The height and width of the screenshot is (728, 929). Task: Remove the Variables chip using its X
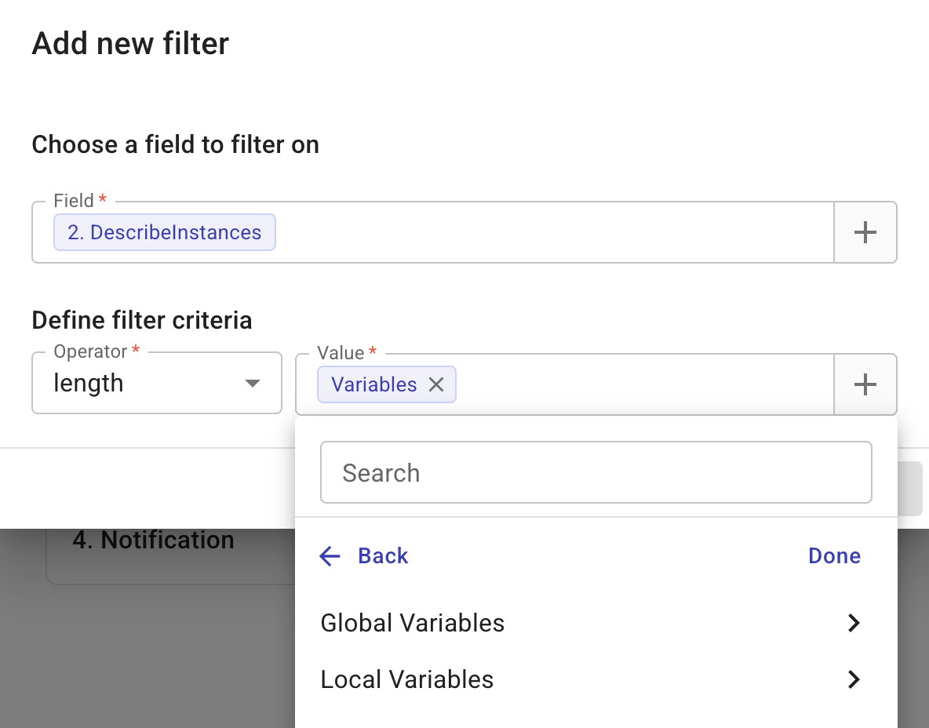(x=436, y=384)
